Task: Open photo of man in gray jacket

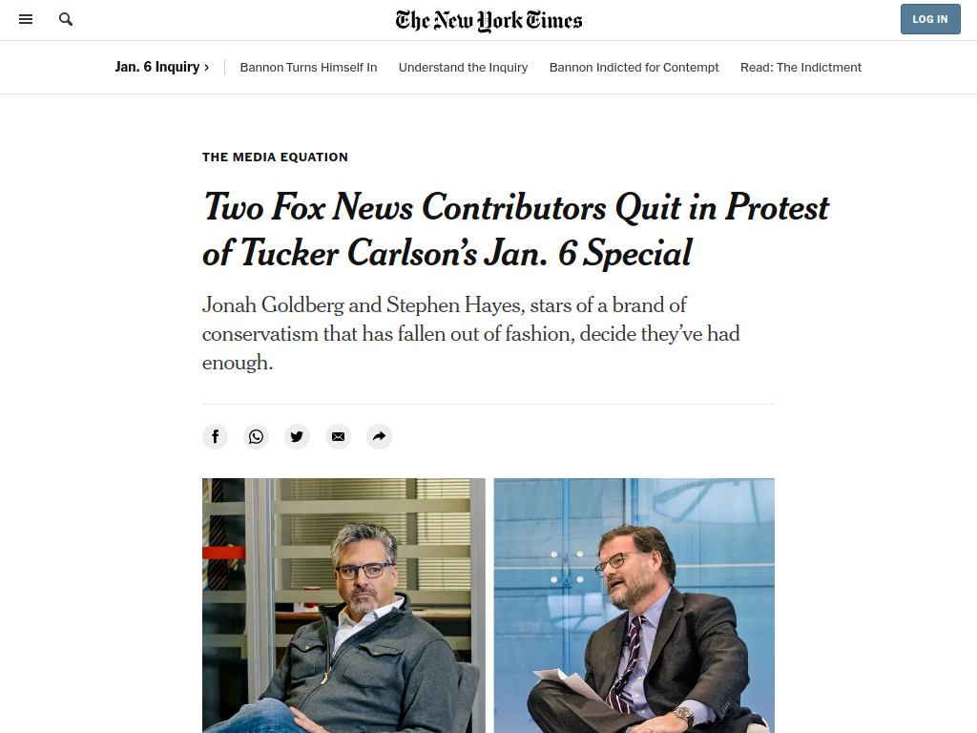Action: (343, 605)
